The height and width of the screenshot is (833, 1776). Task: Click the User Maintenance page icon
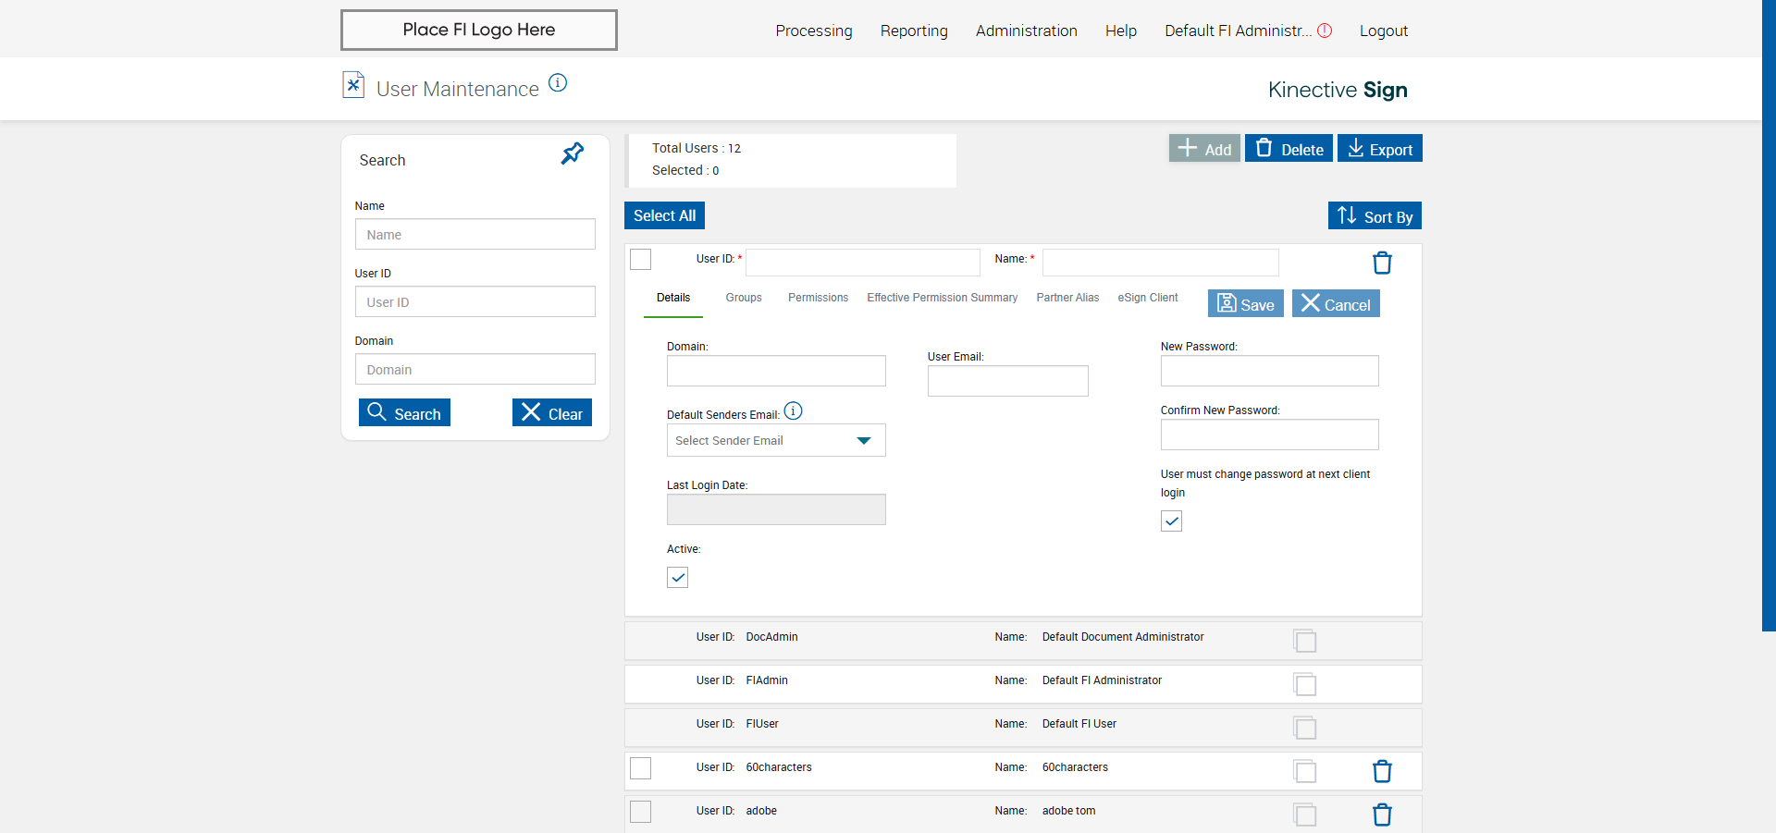pos(353,85)
